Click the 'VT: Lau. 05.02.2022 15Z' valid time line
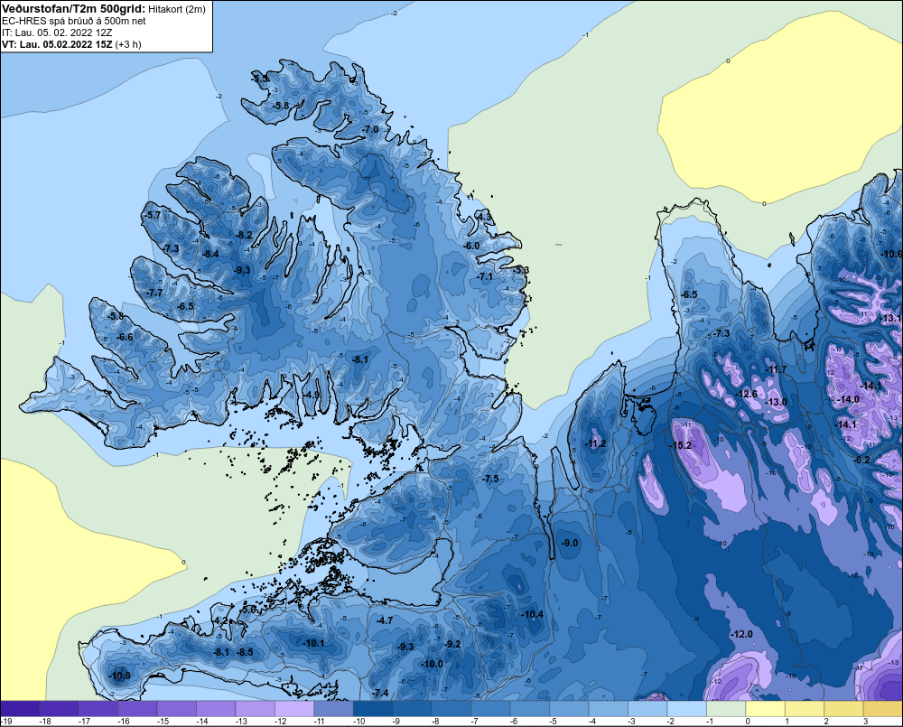 click(57, 44)
